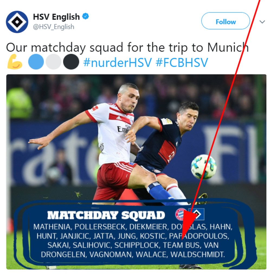Open the HSV English display name
The width and height of the screenshot is (276, 278).
56,17
